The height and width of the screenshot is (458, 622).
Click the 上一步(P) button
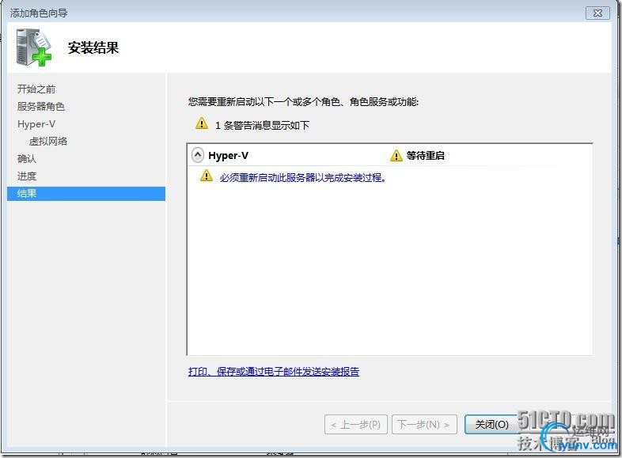coord(356,425)
